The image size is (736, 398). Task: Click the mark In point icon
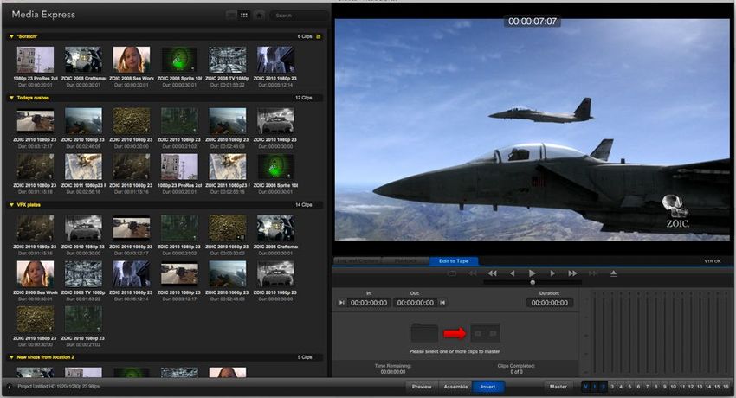341,303
